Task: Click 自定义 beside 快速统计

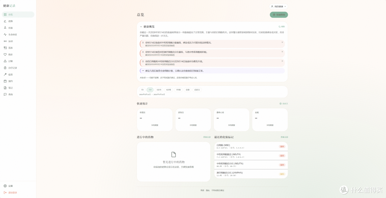Action: [283, 104]
